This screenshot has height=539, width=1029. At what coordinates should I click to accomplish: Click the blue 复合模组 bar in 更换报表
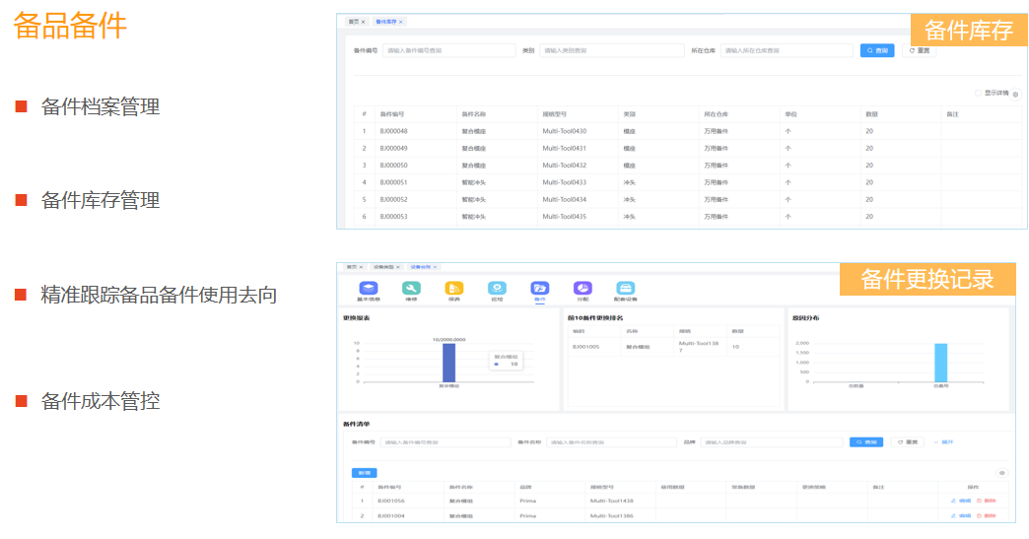[x=448, y=362]
